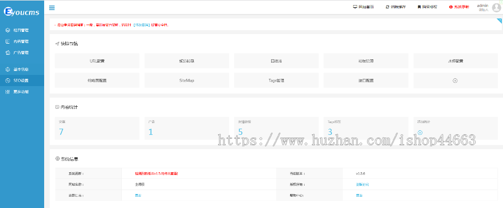Click 查看 in the 帮助中心 row

tap(359, 195)
